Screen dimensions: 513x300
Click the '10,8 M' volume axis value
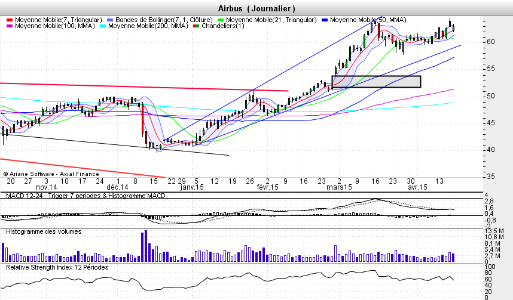click(494, 237)
